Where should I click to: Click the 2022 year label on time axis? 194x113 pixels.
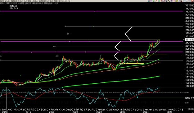[x=99, y=112]
